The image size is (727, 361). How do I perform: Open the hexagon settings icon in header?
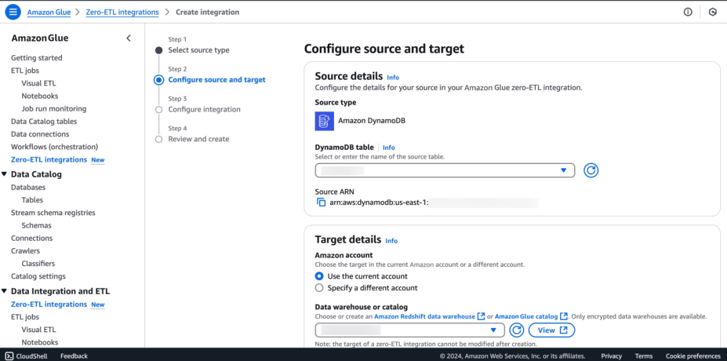(x=713, y=12)
